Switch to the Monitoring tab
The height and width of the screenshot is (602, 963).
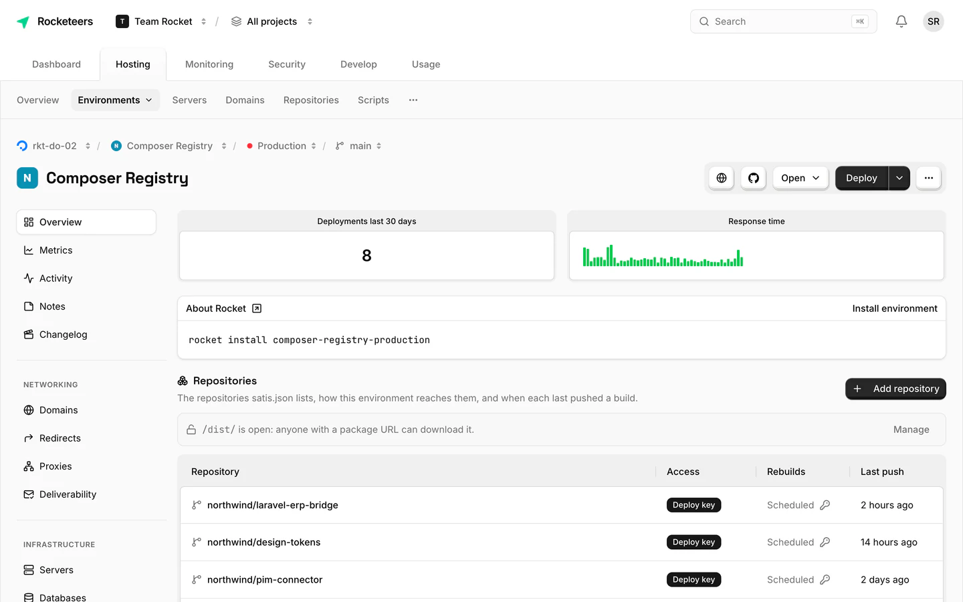coord(209,64)
